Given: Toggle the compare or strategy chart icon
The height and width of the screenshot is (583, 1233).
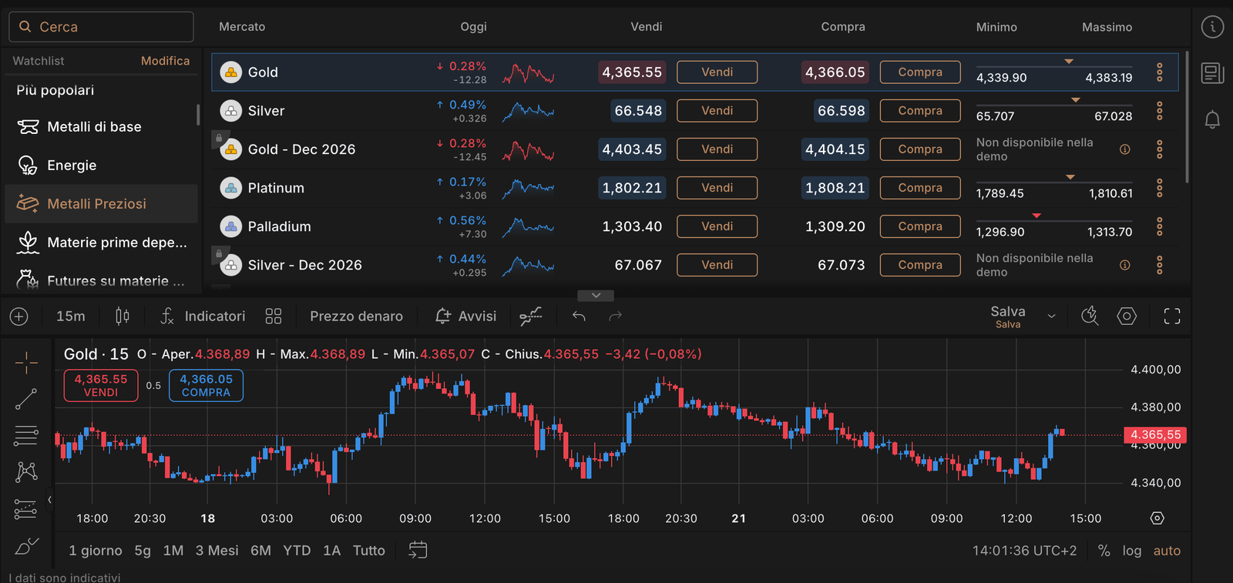Looking at the screenshot, I should [530, 317].
